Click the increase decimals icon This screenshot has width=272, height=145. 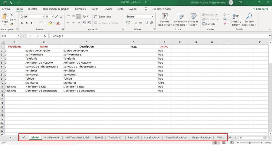(x=147, y=23)
